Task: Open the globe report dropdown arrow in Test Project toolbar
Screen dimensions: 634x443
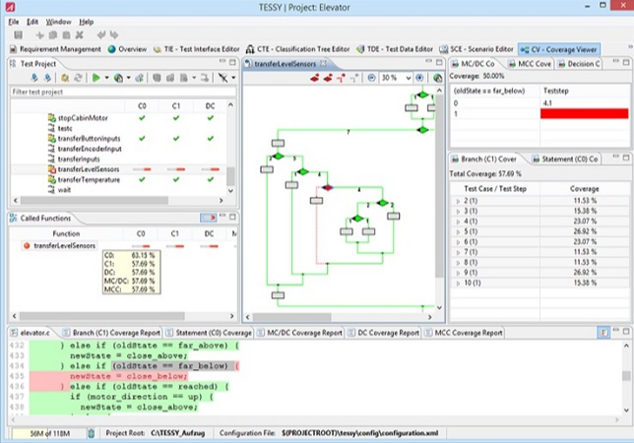Action: click(x=129, y=78)
